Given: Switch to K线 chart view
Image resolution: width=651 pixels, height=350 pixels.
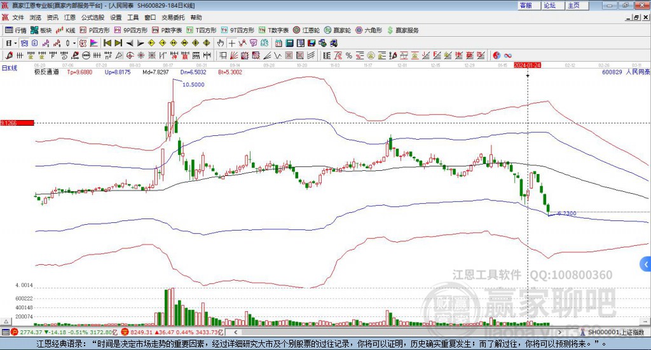Looking at the screenshot, I should tap(65, 30).
